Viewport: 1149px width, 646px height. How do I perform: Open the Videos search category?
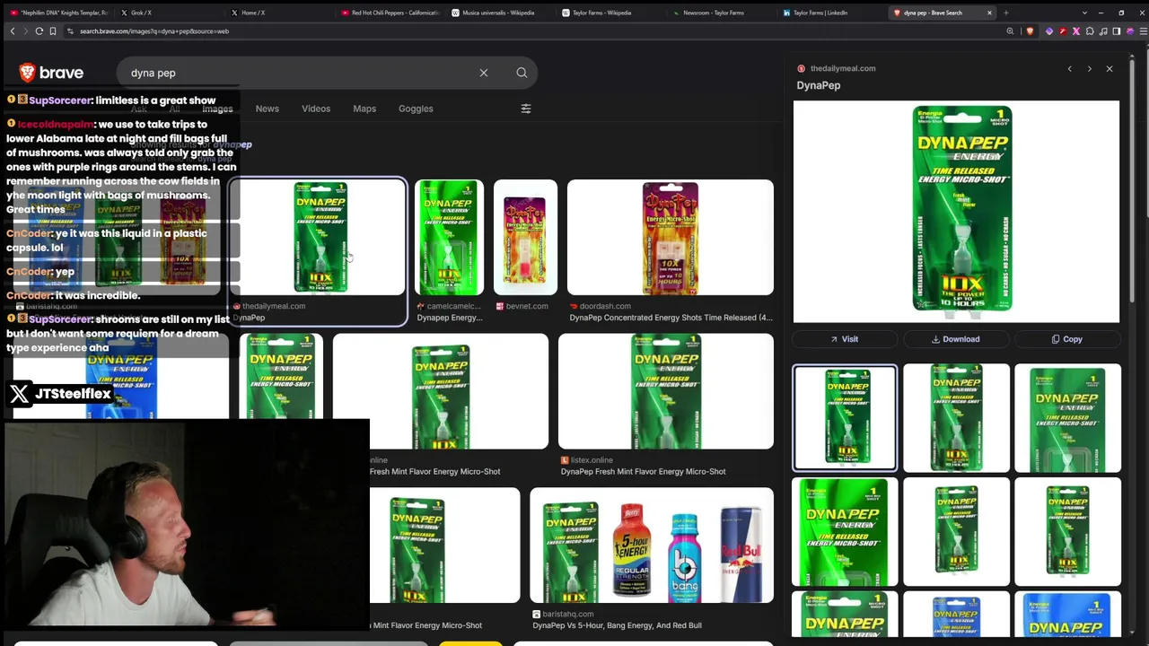[x=316, y=109]
